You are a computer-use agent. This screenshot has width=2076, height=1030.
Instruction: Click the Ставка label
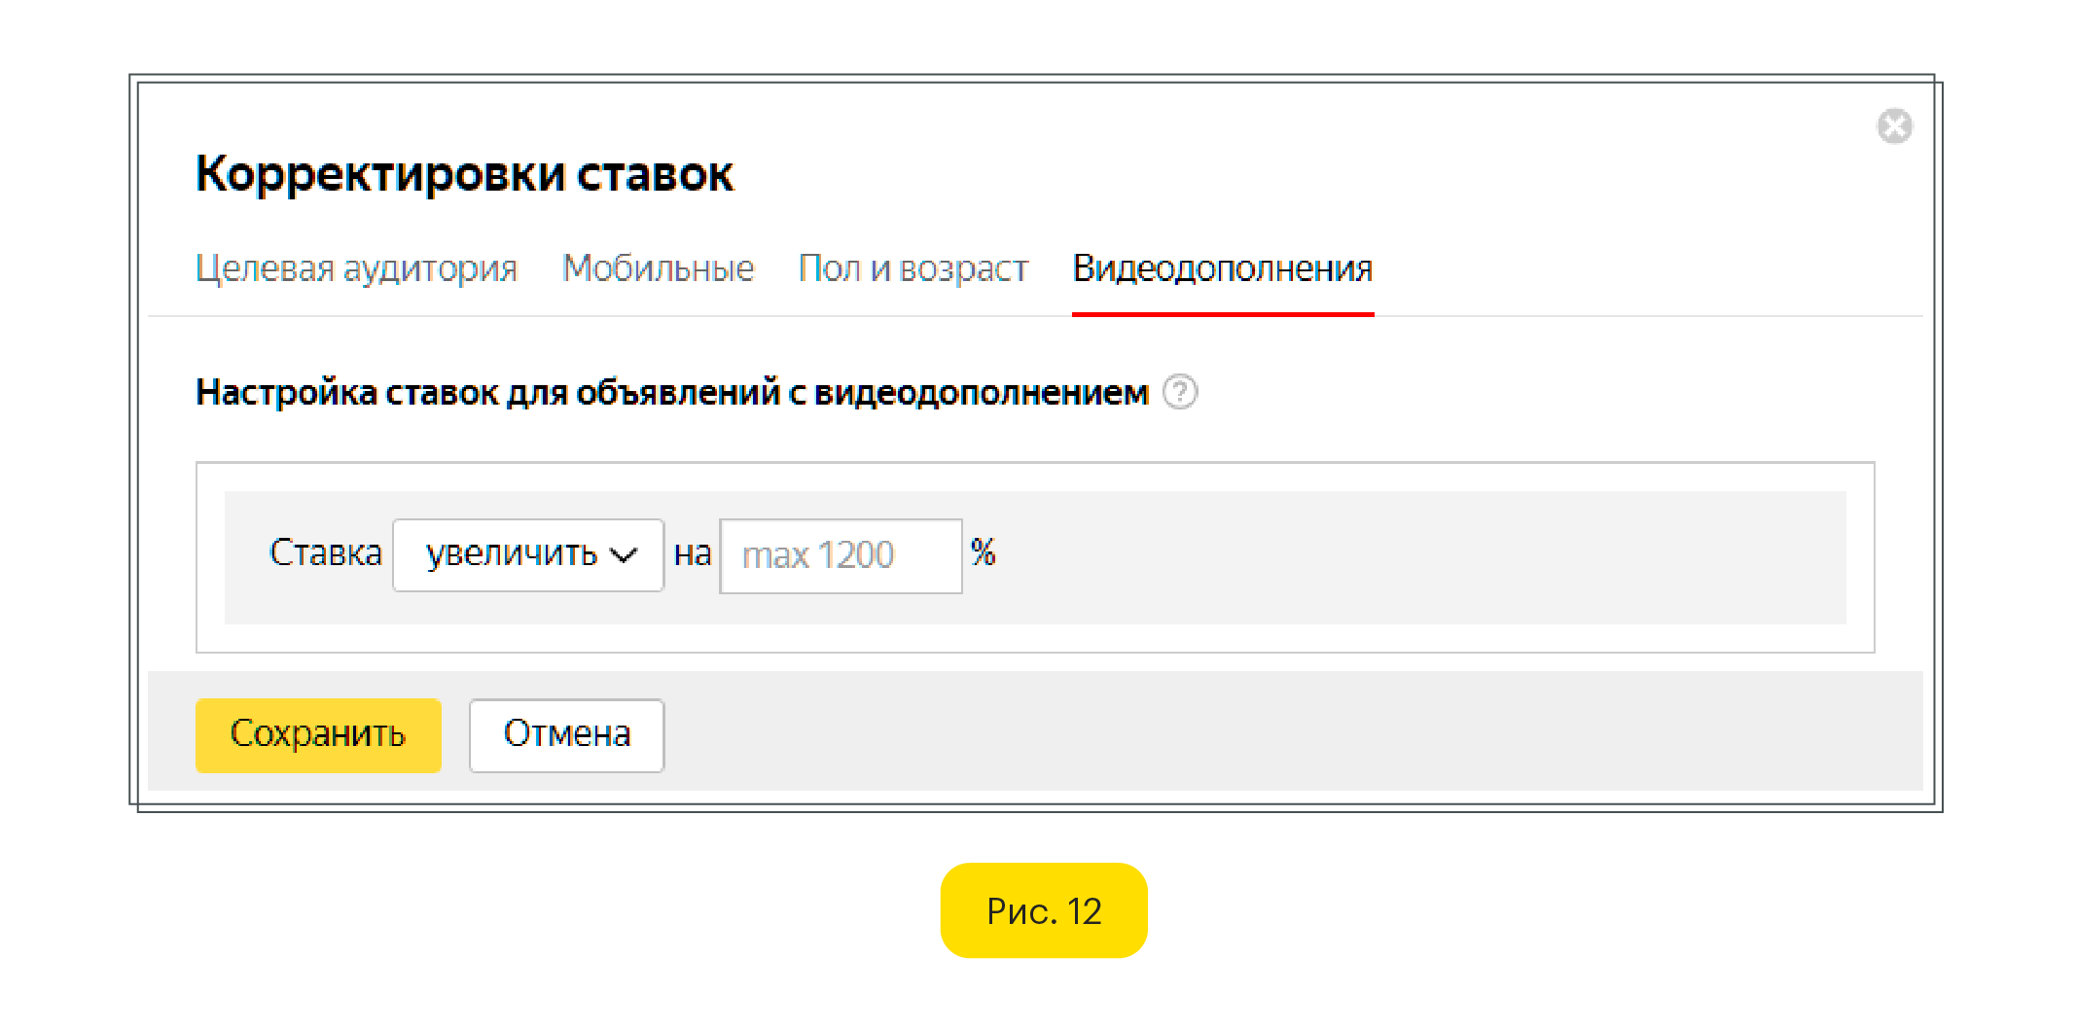click(x=325, y=553)
